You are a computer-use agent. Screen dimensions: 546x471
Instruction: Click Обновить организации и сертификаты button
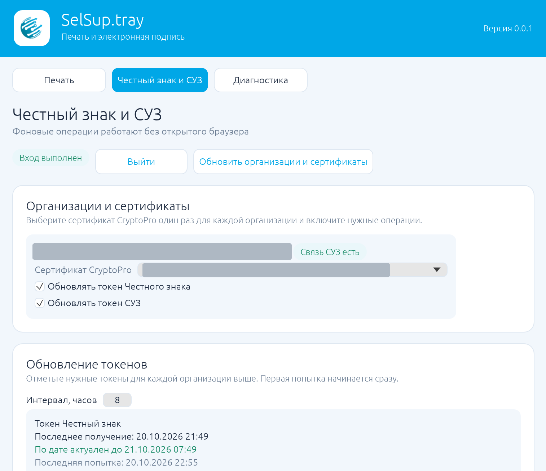click(283, 162)
